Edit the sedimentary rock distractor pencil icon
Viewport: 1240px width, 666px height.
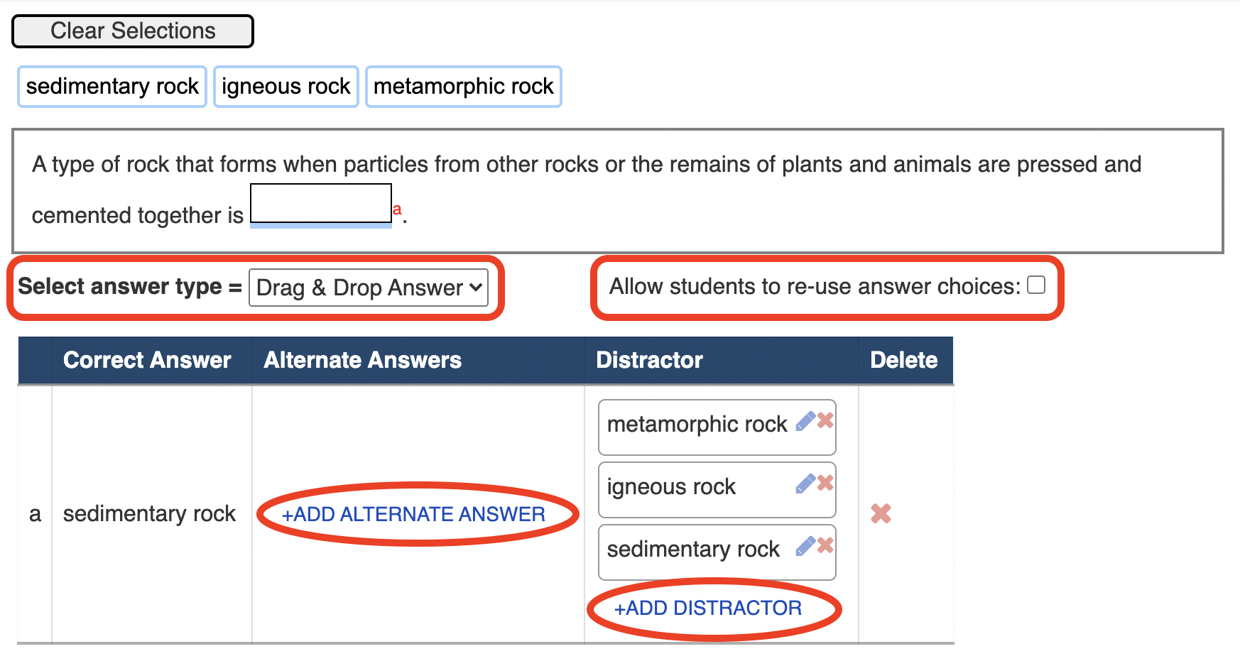coord(805,546)
